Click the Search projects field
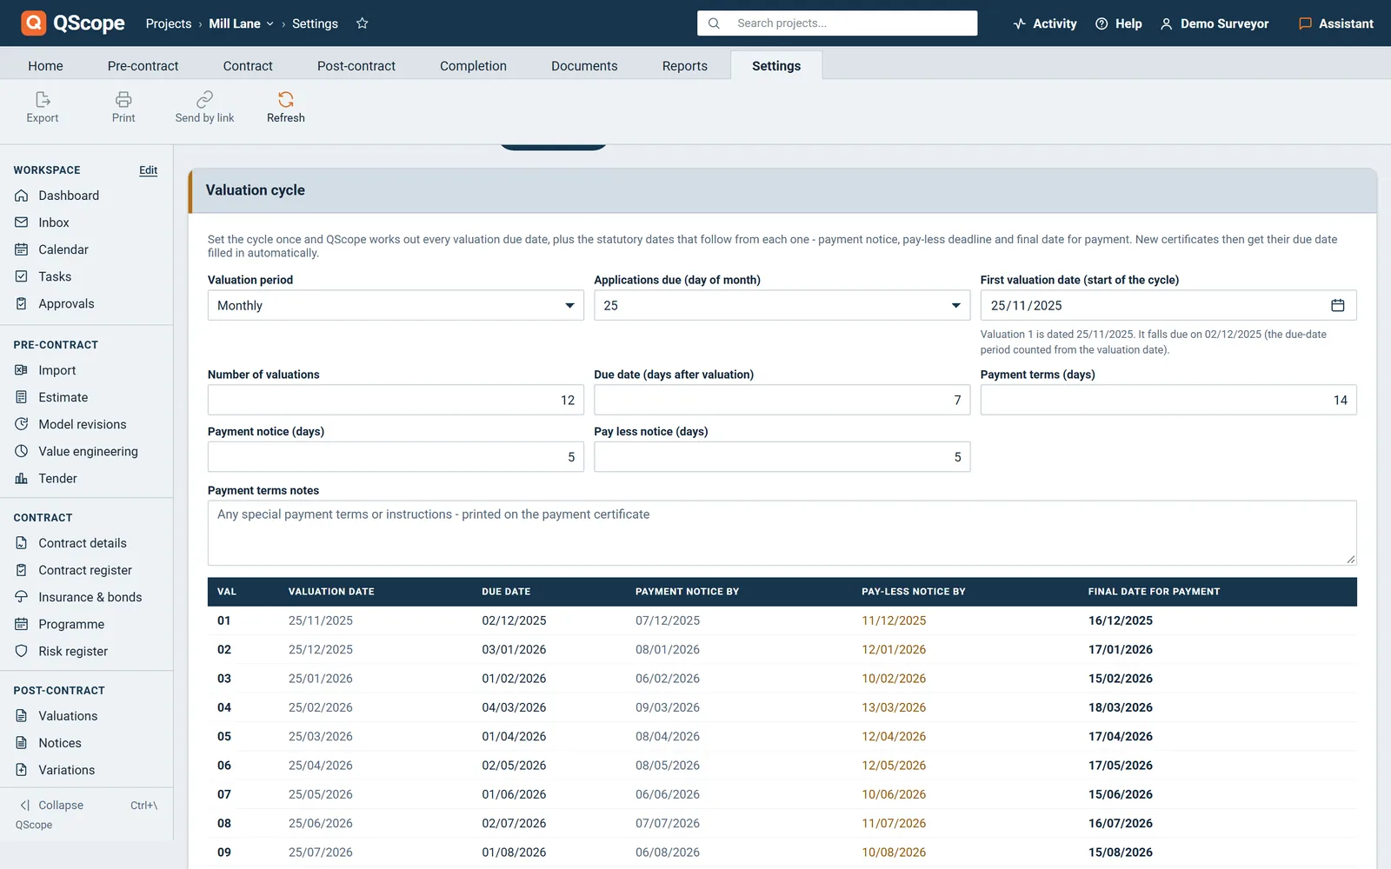 point(837,23)
